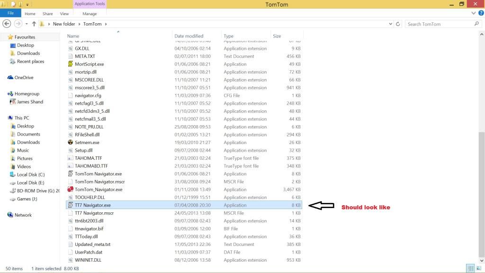Click the TAHOMABD.TTF font file icon
The height and width of the screenshot is (273, 485).
click(71, 166)
